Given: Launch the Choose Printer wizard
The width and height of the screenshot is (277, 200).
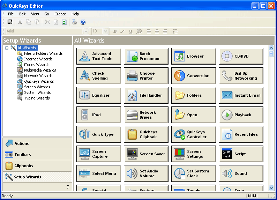Looking at the screenshot, I should 146,76.
